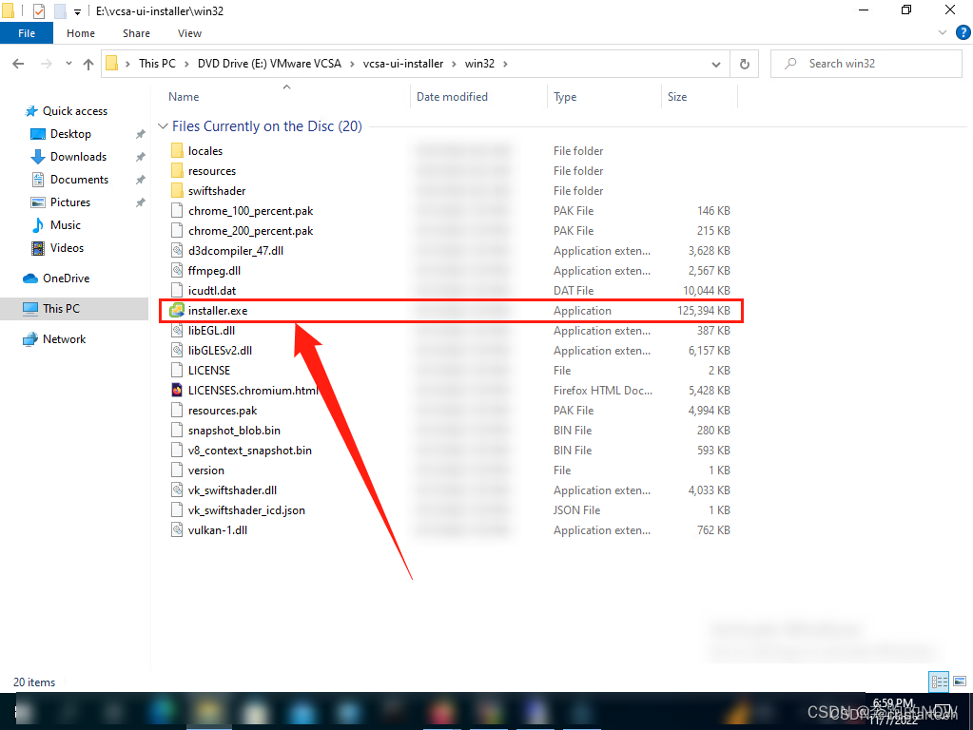
Task: Open OneDrive in the navigation pane
Action: 66,279
